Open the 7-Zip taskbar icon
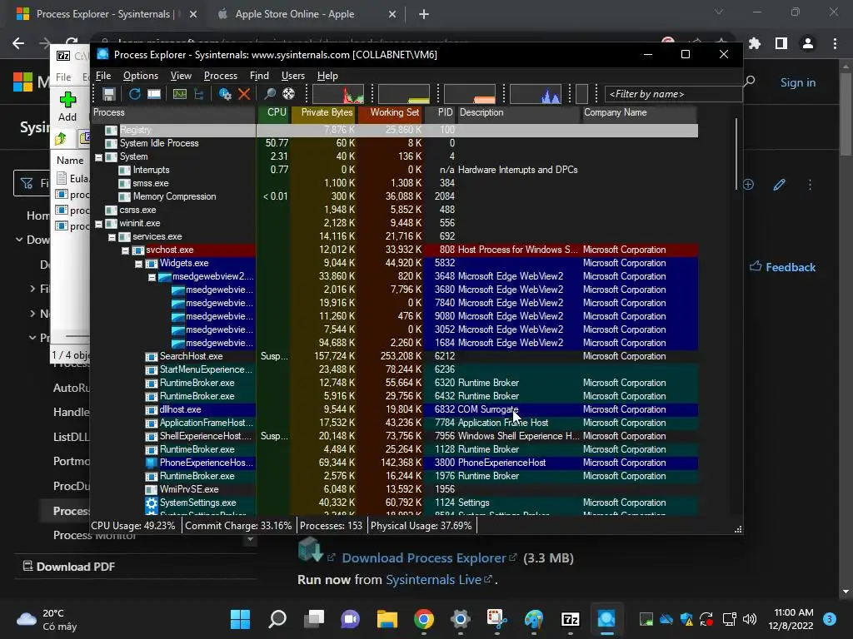853x639 pixels. pyautogui.click(x=570, y=618)
